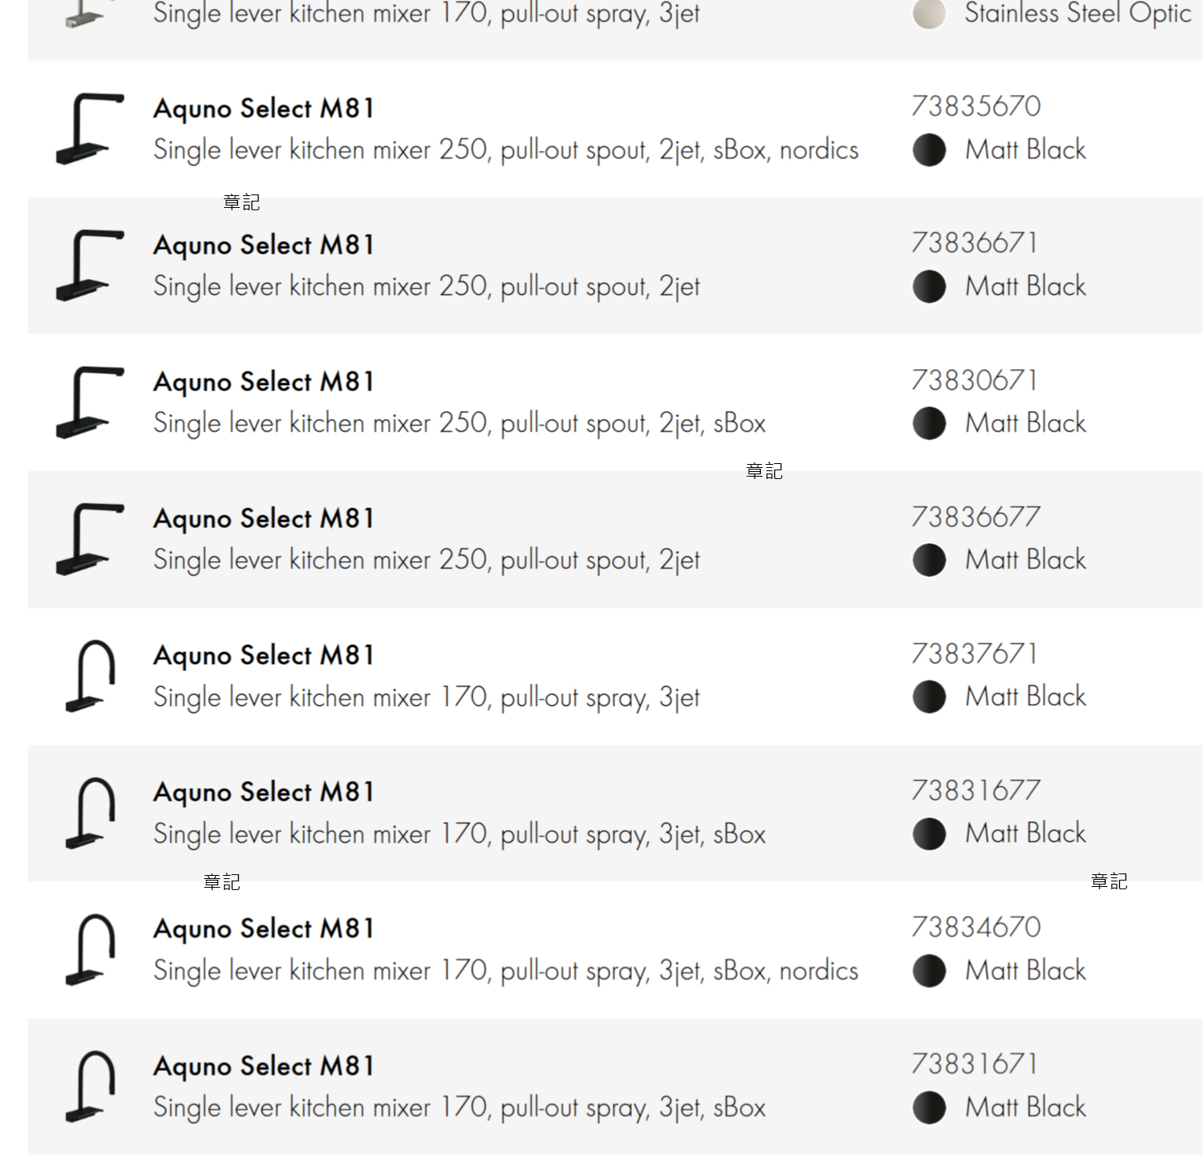
Task: Select the Matt Black label under 73836677
Action: (1025, 560)
